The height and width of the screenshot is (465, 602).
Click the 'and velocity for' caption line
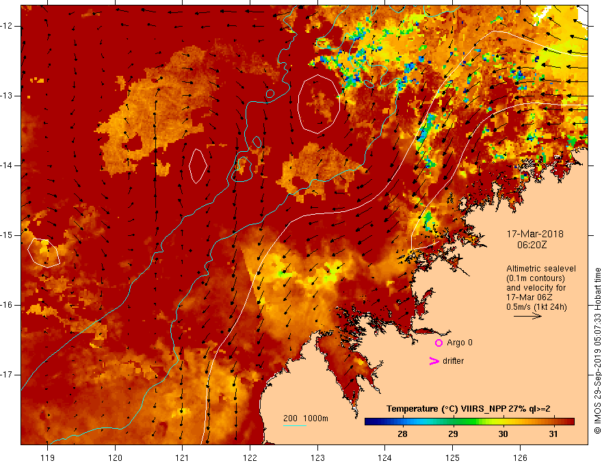(x=536, y=288)
